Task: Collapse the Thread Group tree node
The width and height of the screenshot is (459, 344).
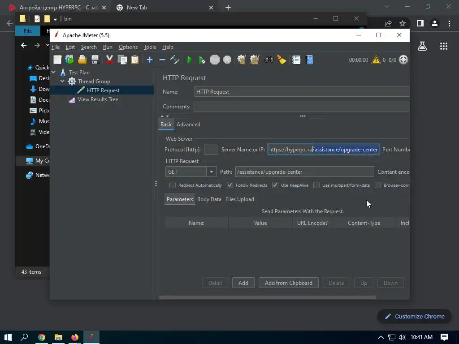Action: coord(62,81)
